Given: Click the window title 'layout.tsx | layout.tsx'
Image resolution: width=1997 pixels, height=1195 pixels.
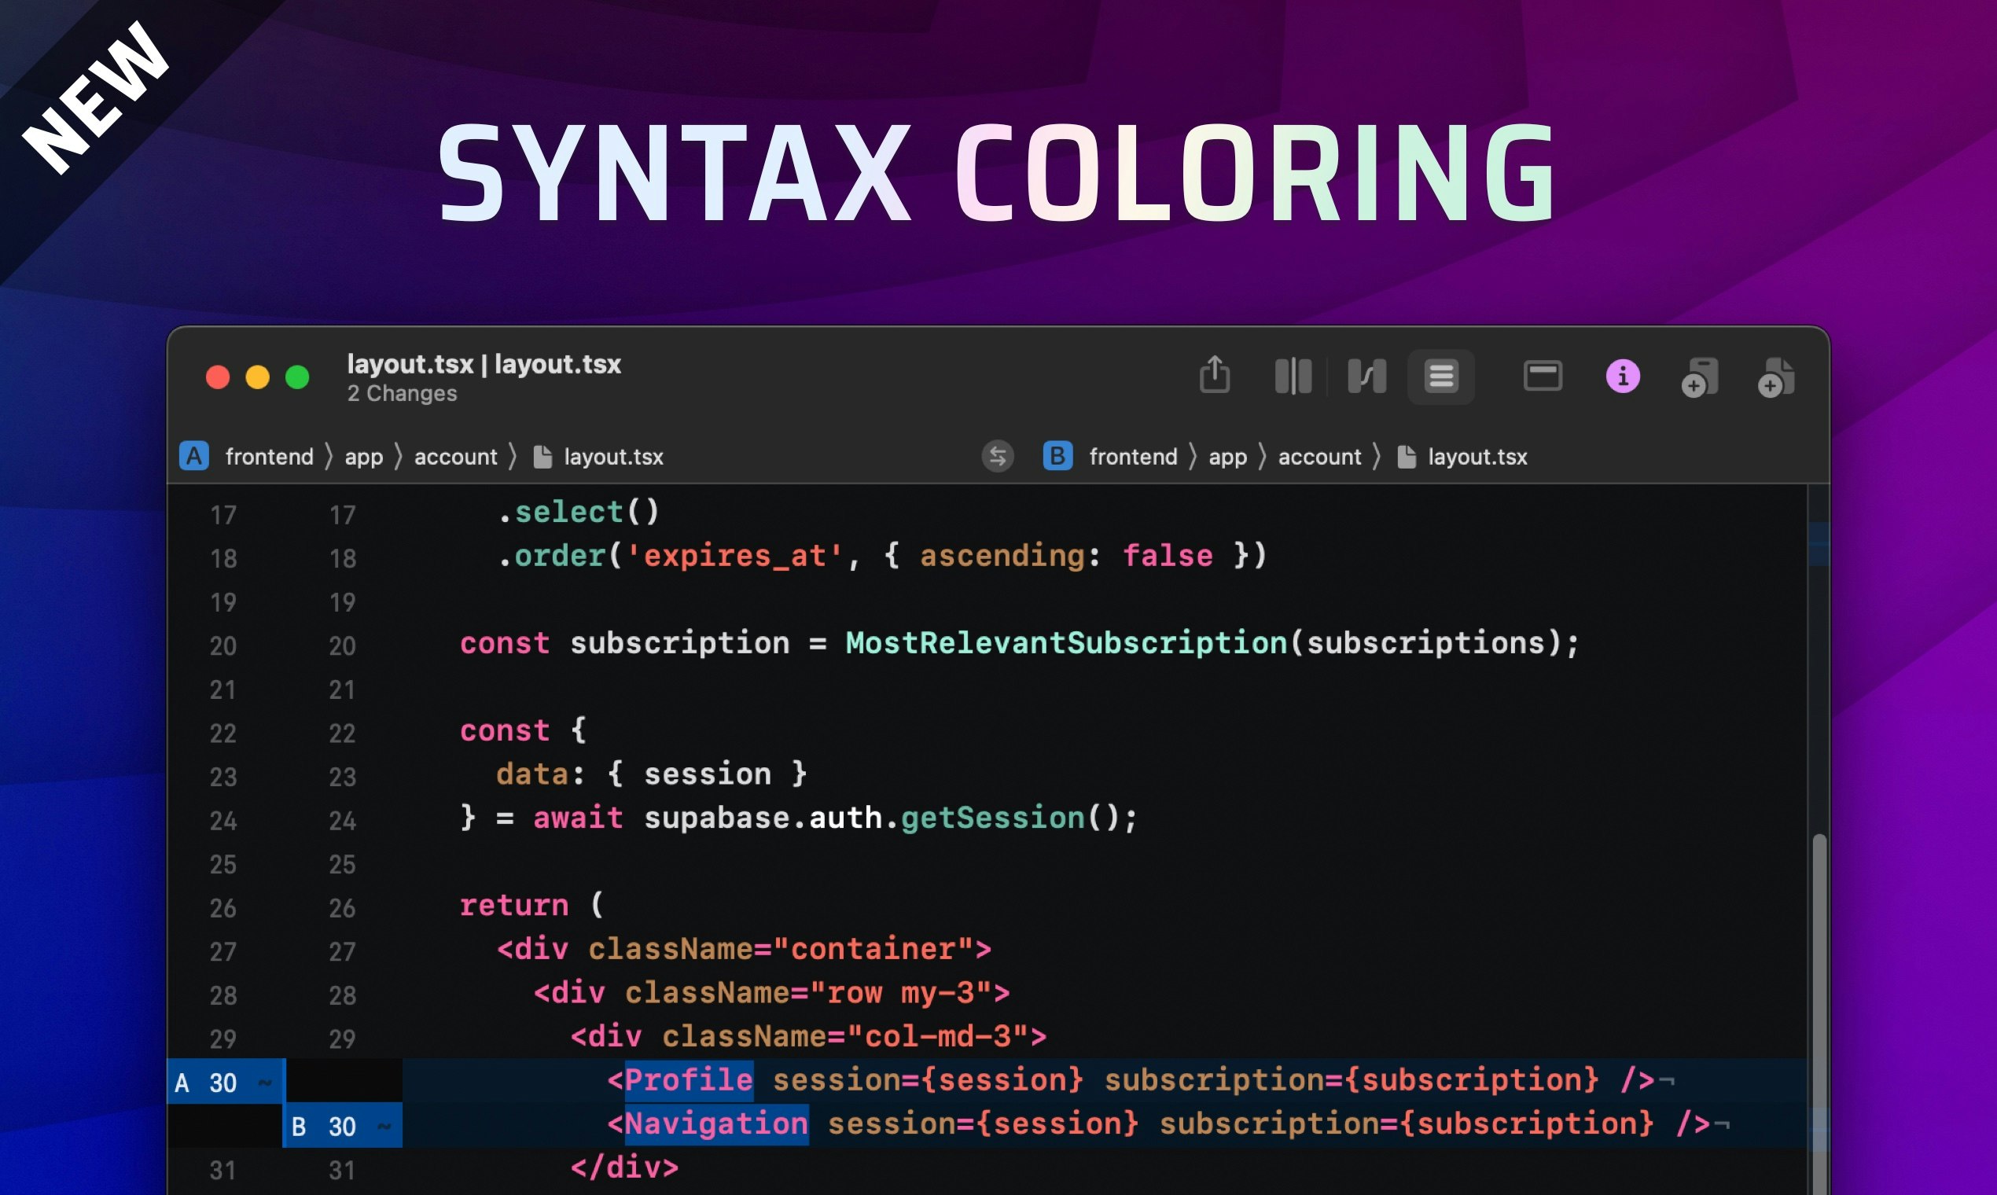Looking at the screenshot, I should [x=484, y=364].
